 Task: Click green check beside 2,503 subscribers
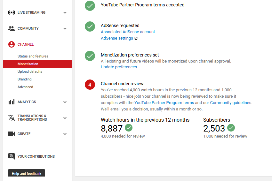click(x=231, y=128)
